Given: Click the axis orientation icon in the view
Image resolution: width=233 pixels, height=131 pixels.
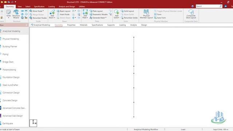Looking at the screenshot, I should coord(33,123).
